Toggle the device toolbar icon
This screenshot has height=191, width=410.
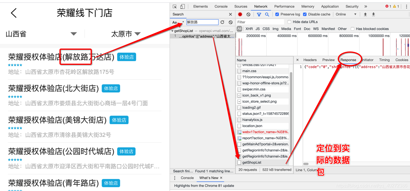(182, 6)
